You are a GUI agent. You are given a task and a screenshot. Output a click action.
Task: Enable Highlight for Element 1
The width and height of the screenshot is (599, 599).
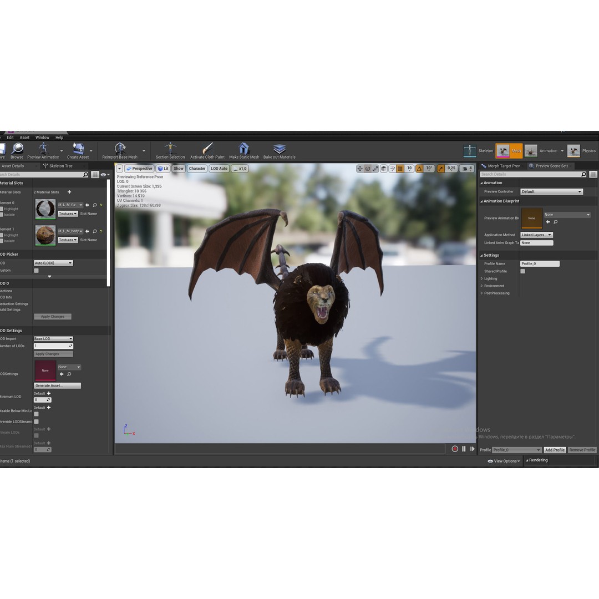click(2, 235)
